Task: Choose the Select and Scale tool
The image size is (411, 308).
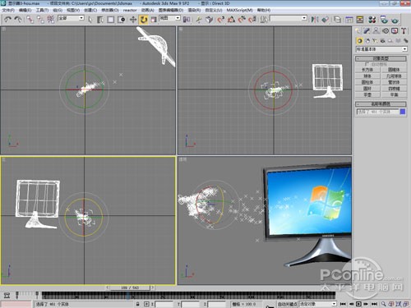Action: point(154,20)
